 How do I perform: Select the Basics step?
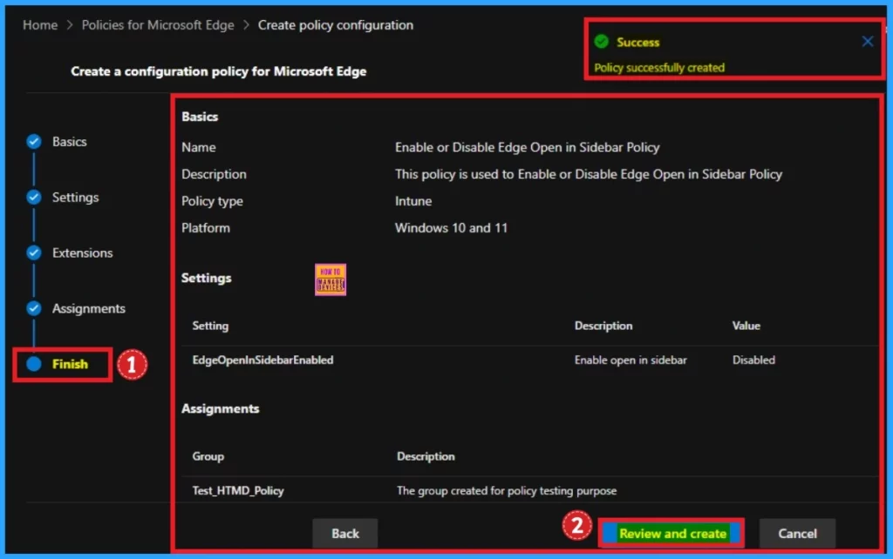point(70,142)
